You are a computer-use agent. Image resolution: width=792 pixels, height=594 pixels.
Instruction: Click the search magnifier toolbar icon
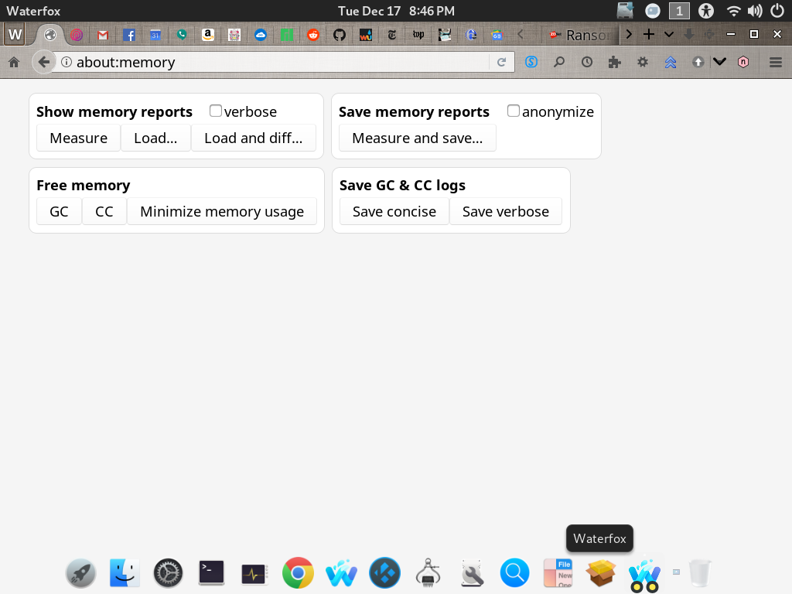click(559, 62)
